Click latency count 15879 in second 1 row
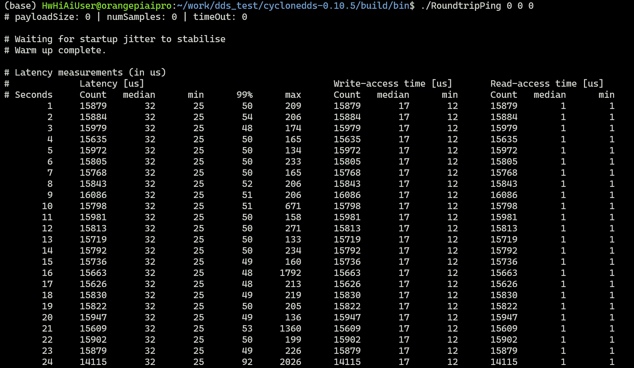 [x=93, y=106]
